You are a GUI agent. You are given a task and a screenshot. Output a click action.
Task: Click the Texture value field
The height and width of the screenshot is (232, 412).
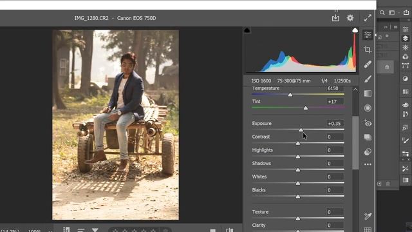(335, 212)
